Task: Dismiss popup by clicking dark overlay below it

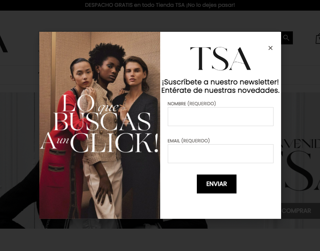Action: [160, 239]
